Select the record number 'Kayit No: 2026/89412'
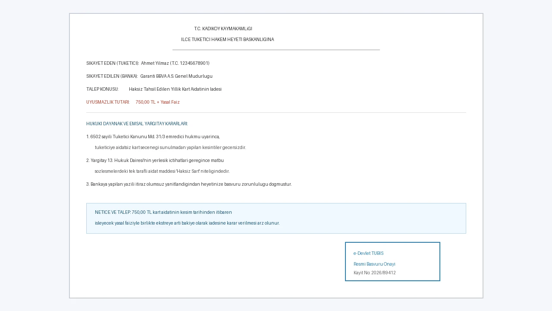 coord(375,273)
